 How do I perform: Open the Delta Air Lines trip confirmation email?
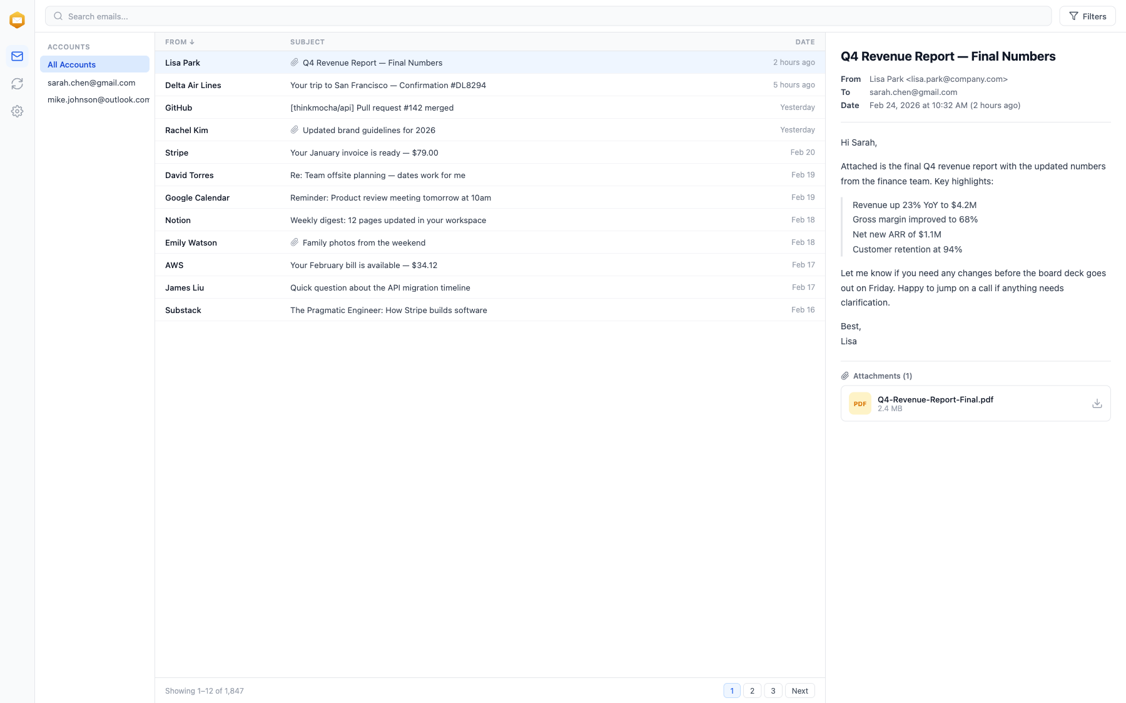point(389,85)
